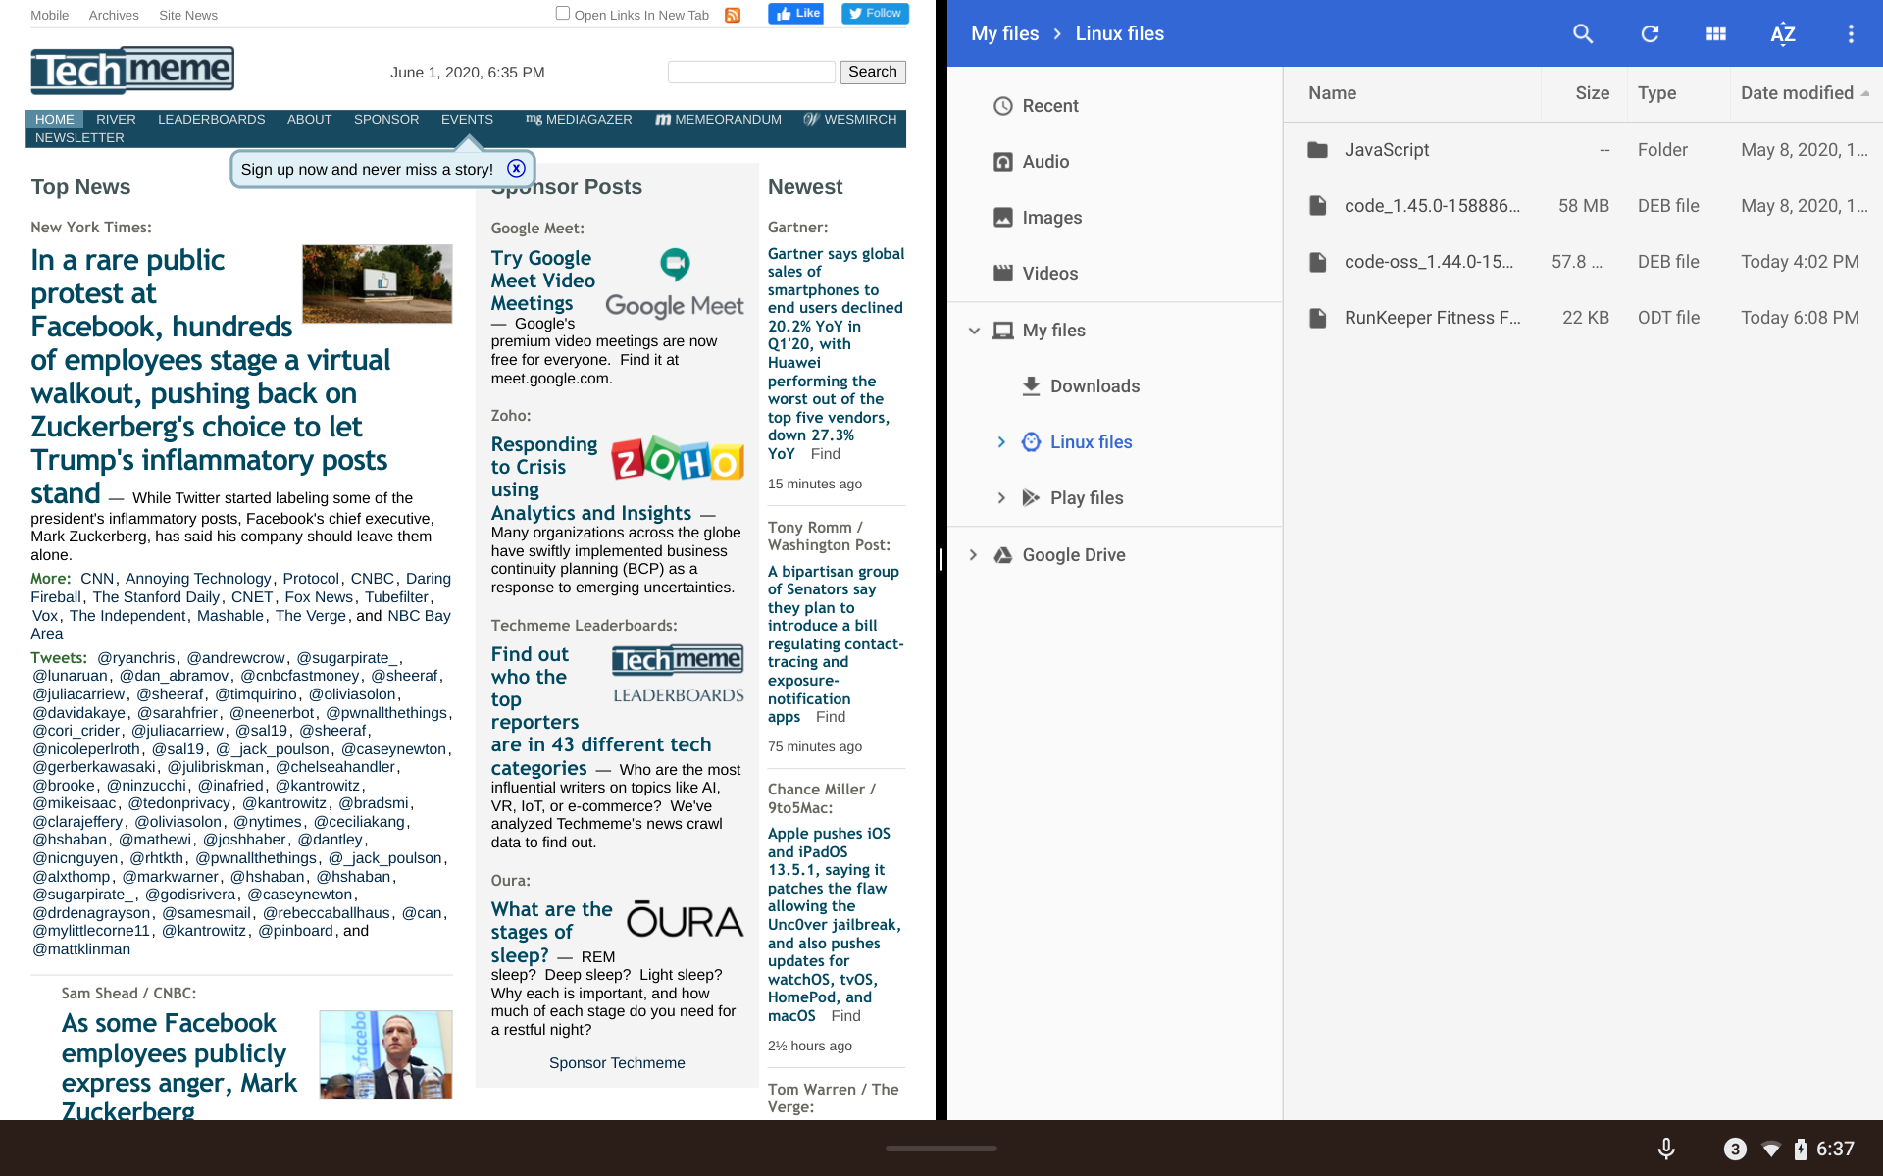Open the AZ sort options
The width and height of the screenshot is (1883, 1176).
click(x=1783, y=33)
